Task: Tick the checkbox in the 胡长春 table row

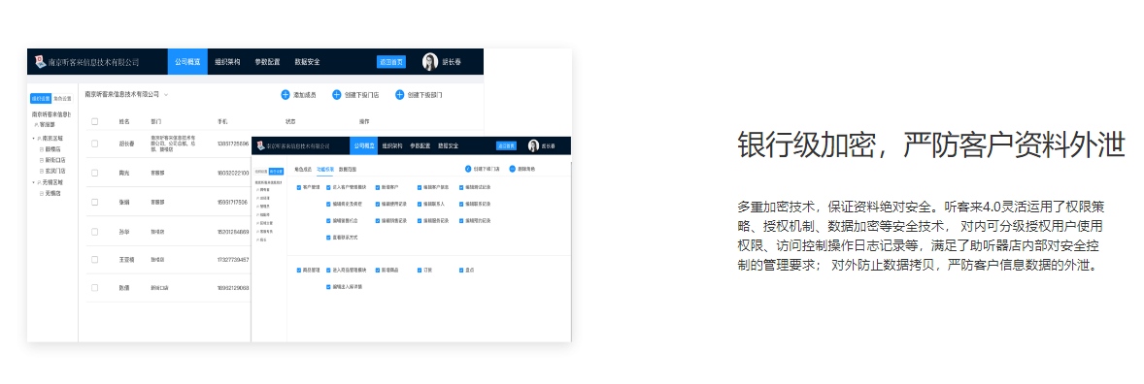Action: (x=95, y=144)
